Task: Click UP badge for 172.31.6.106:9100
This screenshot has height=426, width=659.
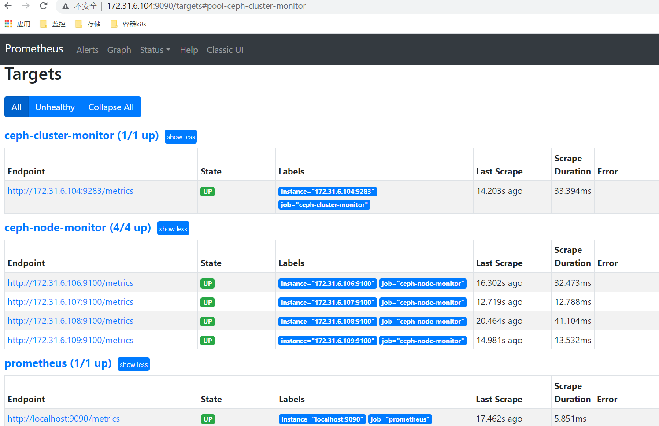Action: (207, 284)
